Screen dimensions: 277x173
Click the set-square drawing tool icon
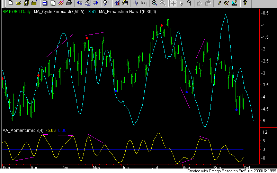(x=234, y=3)
